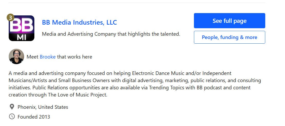The width and height of the screenshot is (285, 126).
Task: Click the Phoenix, United States location text
Action: tap(43, 107)
